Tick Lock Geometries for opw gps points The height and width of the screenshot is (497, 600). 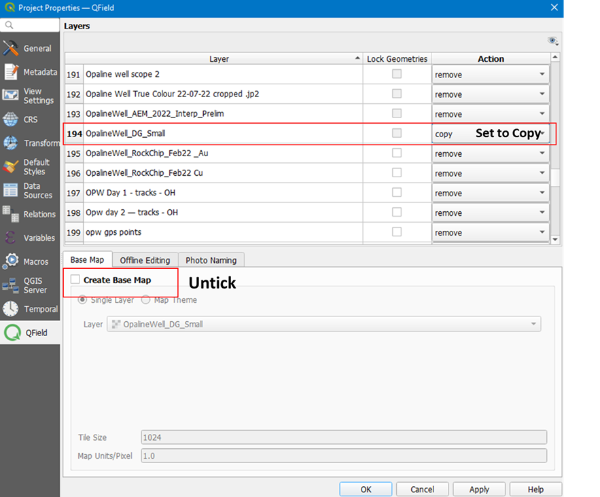click(x=397, y=232)
